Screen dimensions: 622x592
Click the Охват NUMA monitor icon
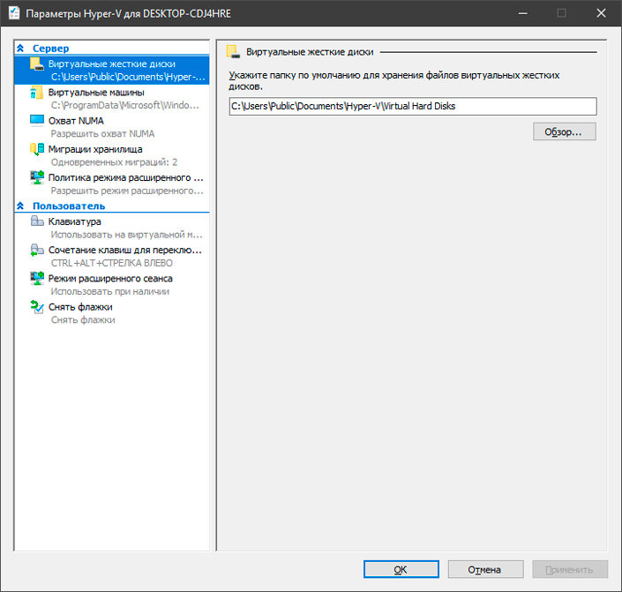click(x=37, y=120)
